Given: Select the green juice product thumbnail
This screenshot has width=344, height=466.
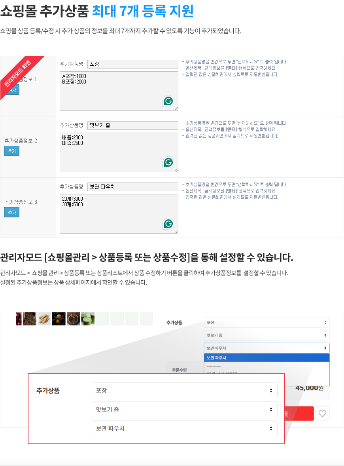Looking at the screenshot, I should pyautogui.click(x=88, y=319).
